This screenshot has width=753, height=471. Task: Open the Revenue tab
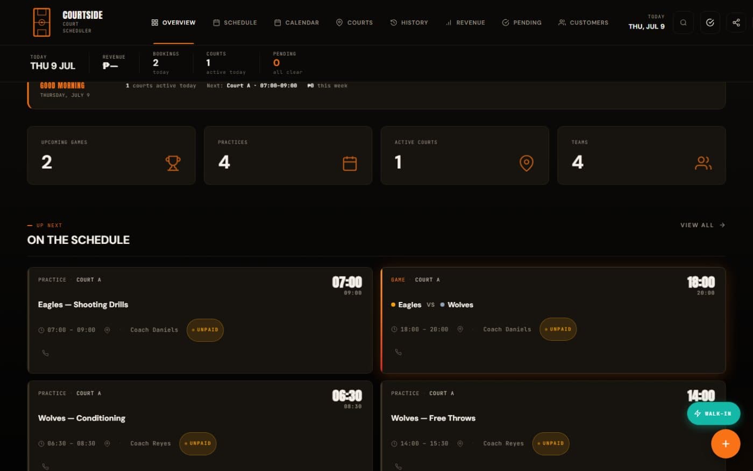pos(465,23)
